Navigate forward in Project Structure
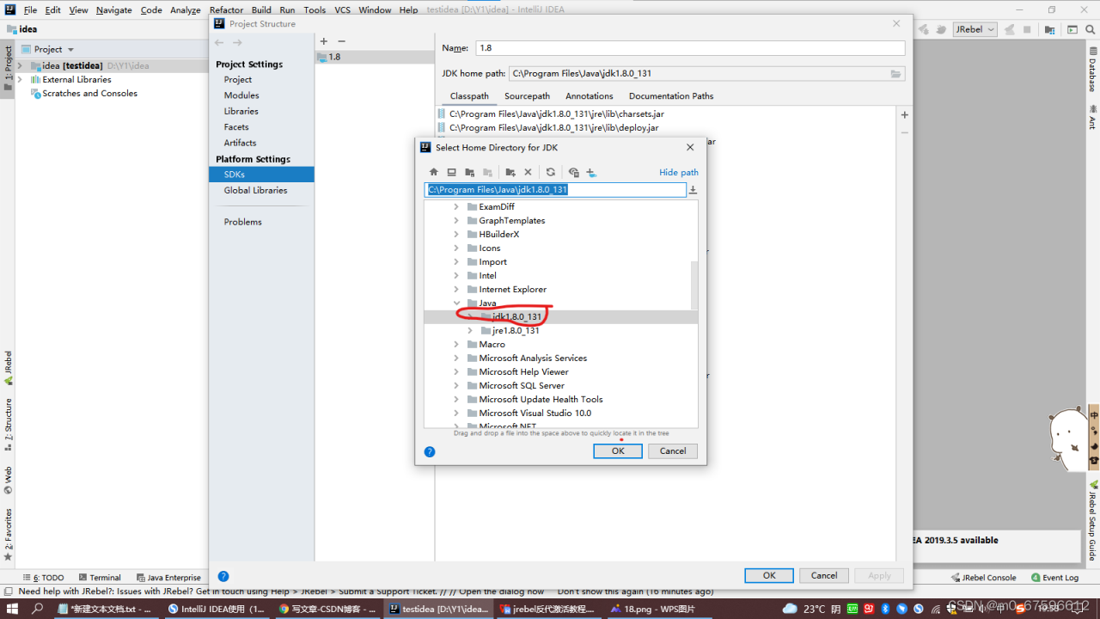This screenshot has width=1100, height=619. 237,42
